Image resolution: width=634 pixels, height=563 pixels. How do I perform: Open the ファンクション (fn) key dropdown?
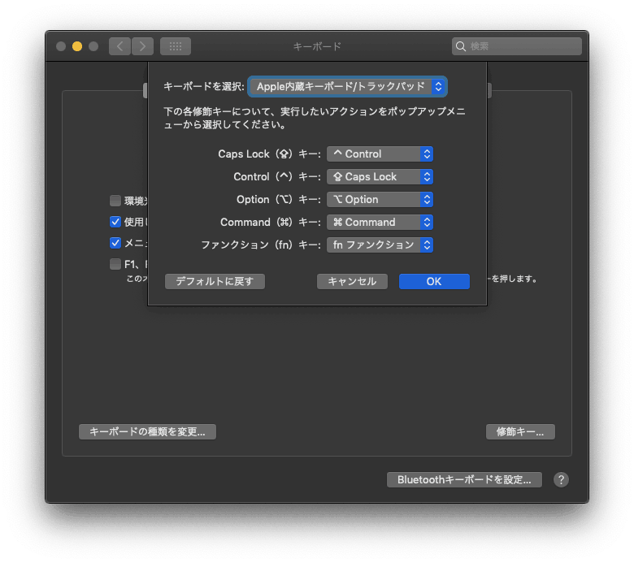coord(380,245)
